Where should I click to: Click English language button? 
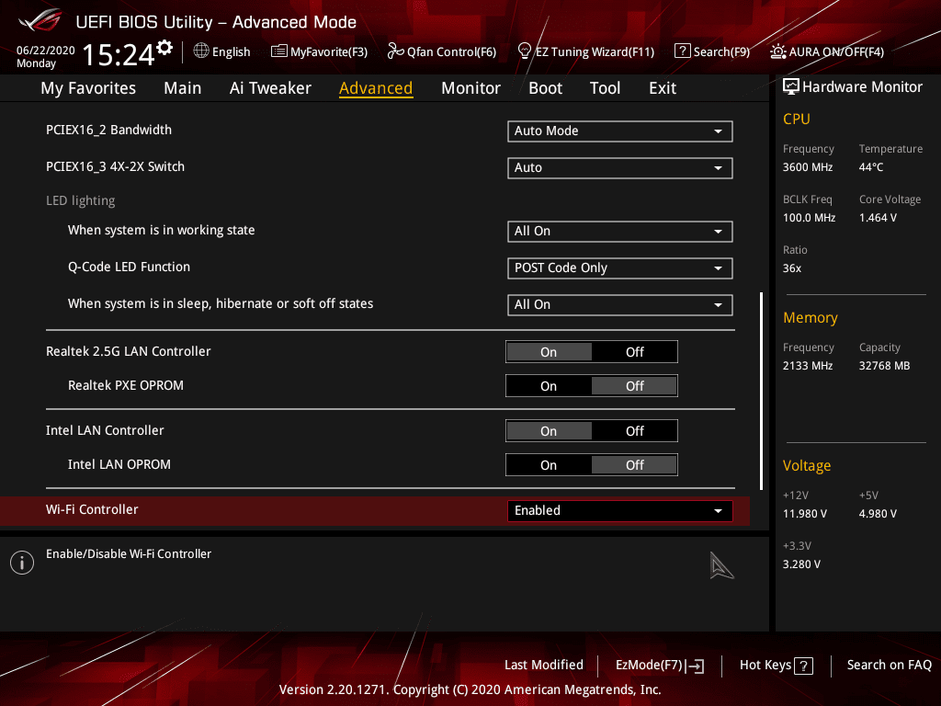231,51
